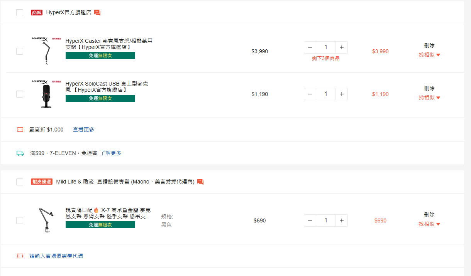Expand 找相似 for X-7 microphone arm

click(x=429, y=224)
